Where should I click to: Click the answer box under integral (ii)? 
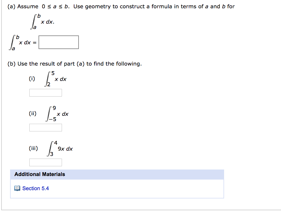(45, 127)
